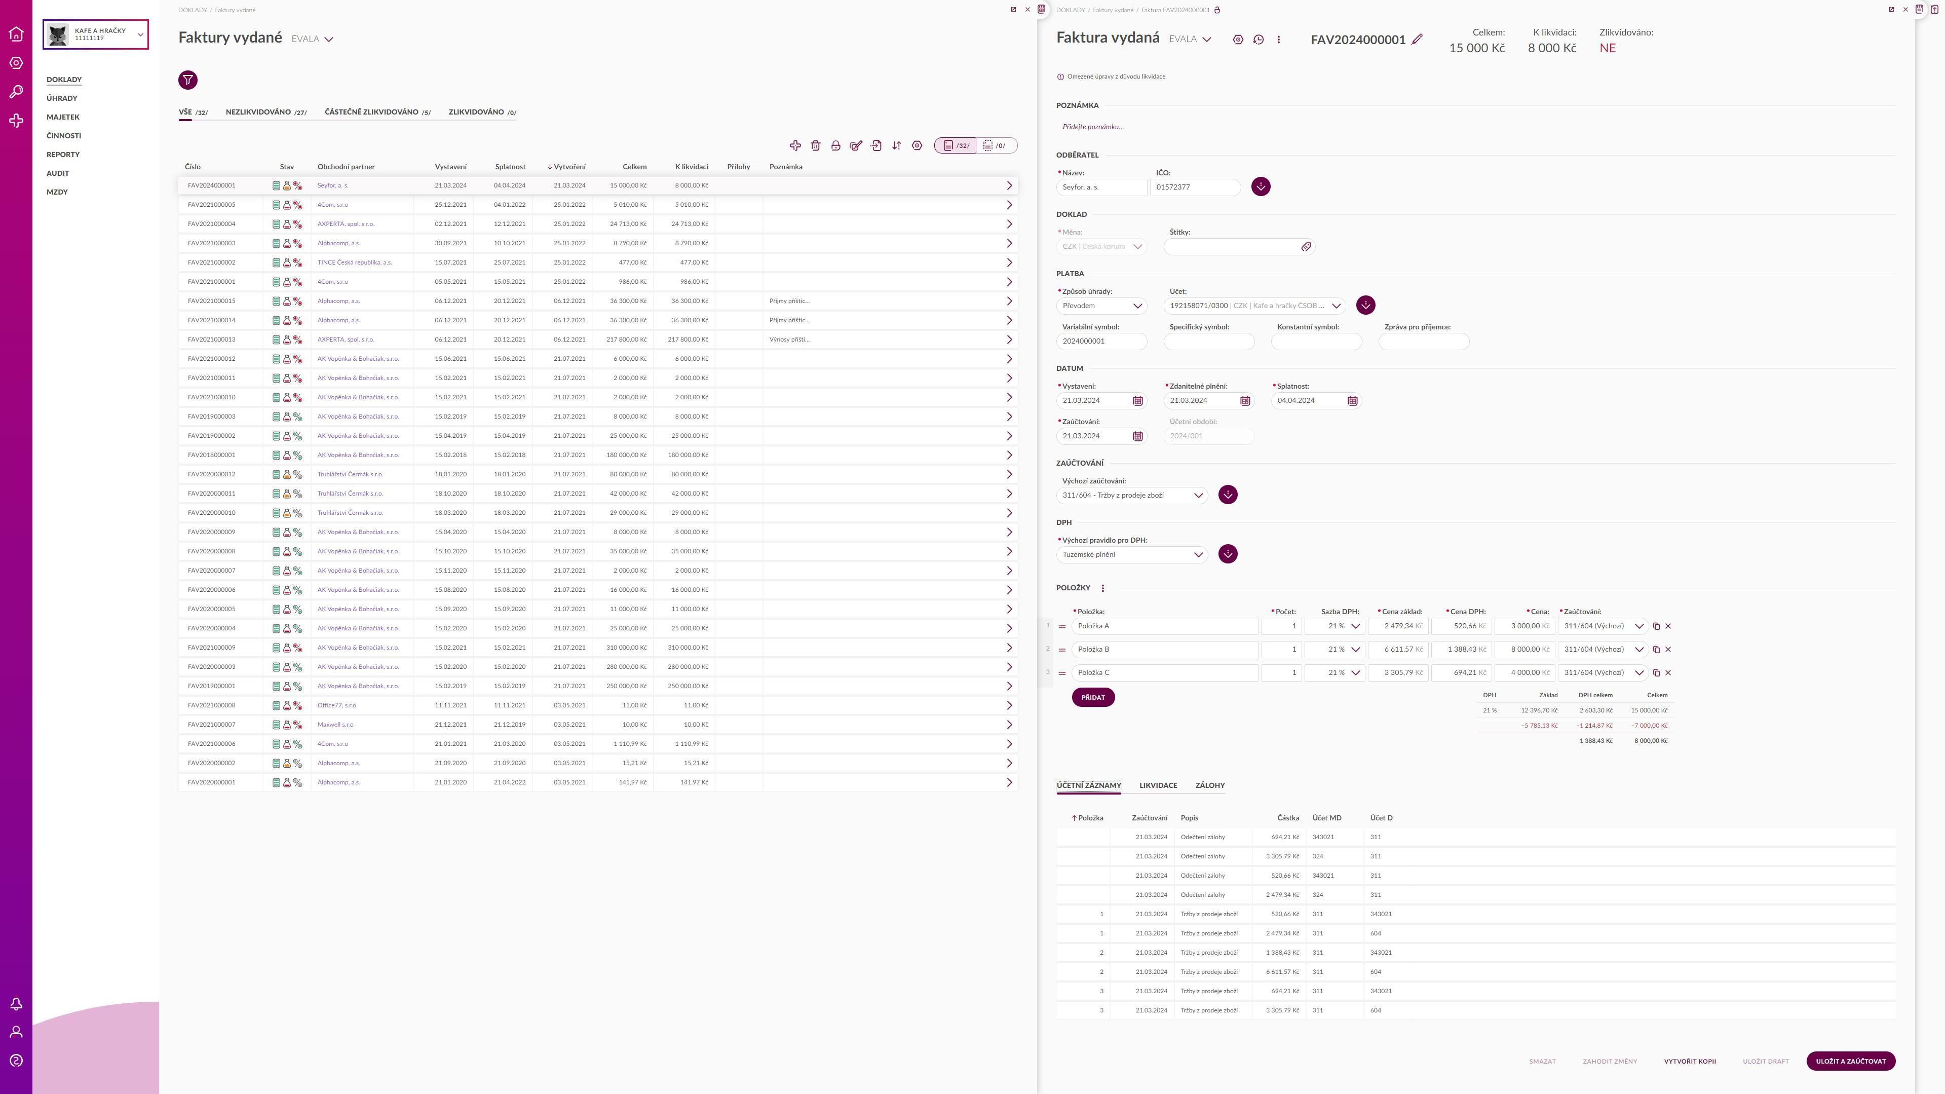Viewport: 1945px width, 1094px height.
Task: Open the three-dot menu beside invoice title
Action: [1278, 39]
